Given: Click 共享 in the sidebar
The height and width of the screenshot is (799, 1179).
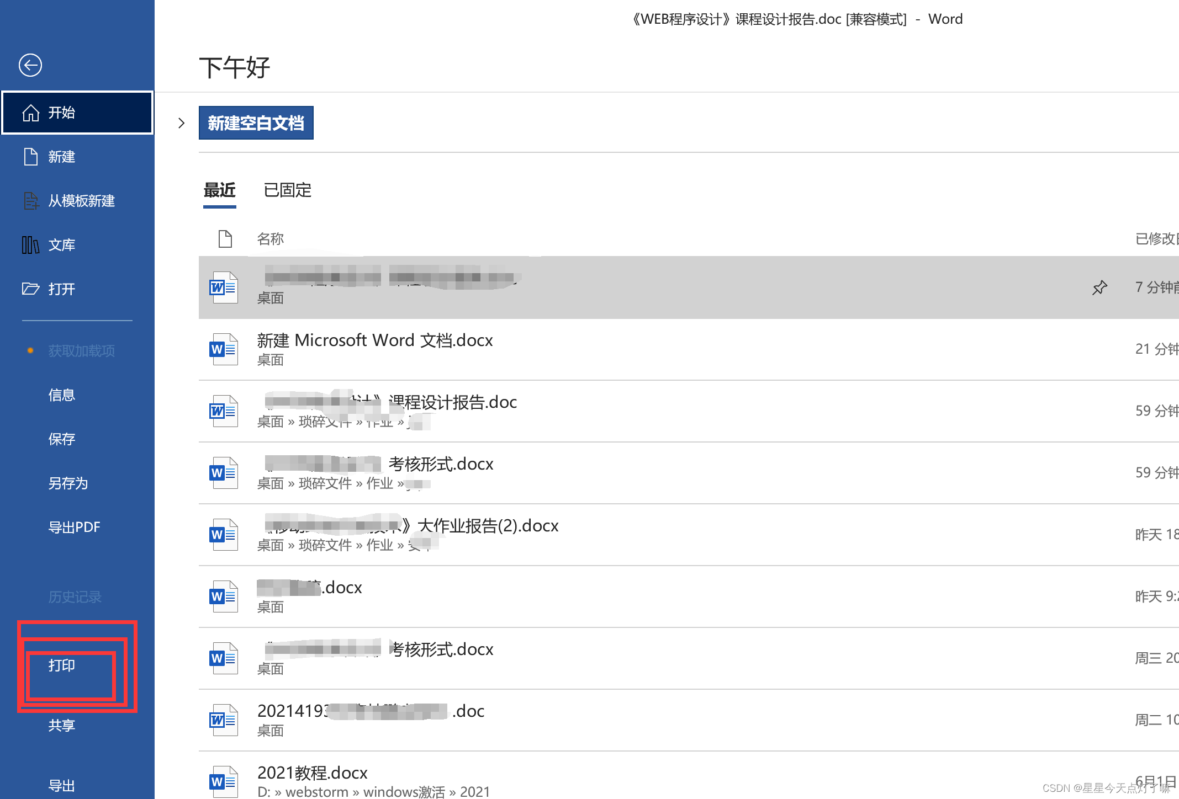Looking at the screenshot, I should pyautogui.click(x=61, y=725).
